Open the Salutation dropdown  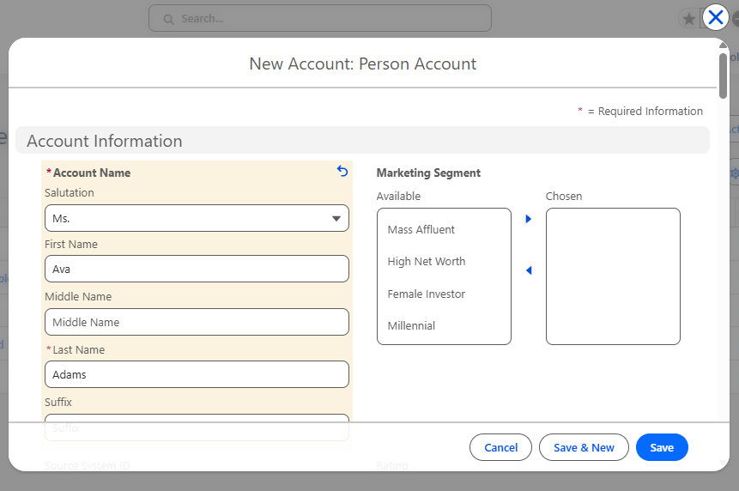(197, 218)
